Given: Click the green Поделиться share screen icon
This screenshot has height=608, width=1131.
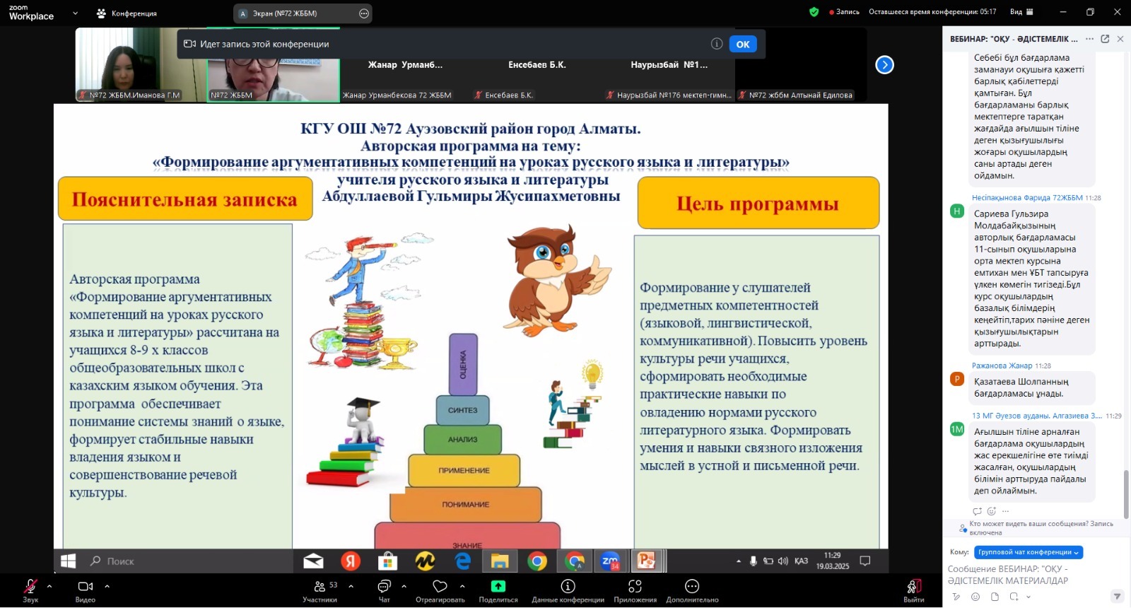Looking at the screenshot, I should [498, 586].
